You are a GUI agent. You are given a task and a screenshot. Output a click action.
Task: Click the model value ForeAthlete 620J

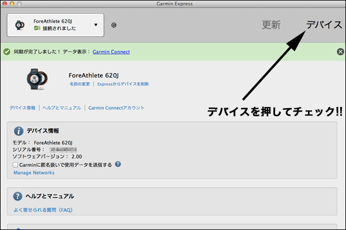pyautogui.click(x=53, y=143)
